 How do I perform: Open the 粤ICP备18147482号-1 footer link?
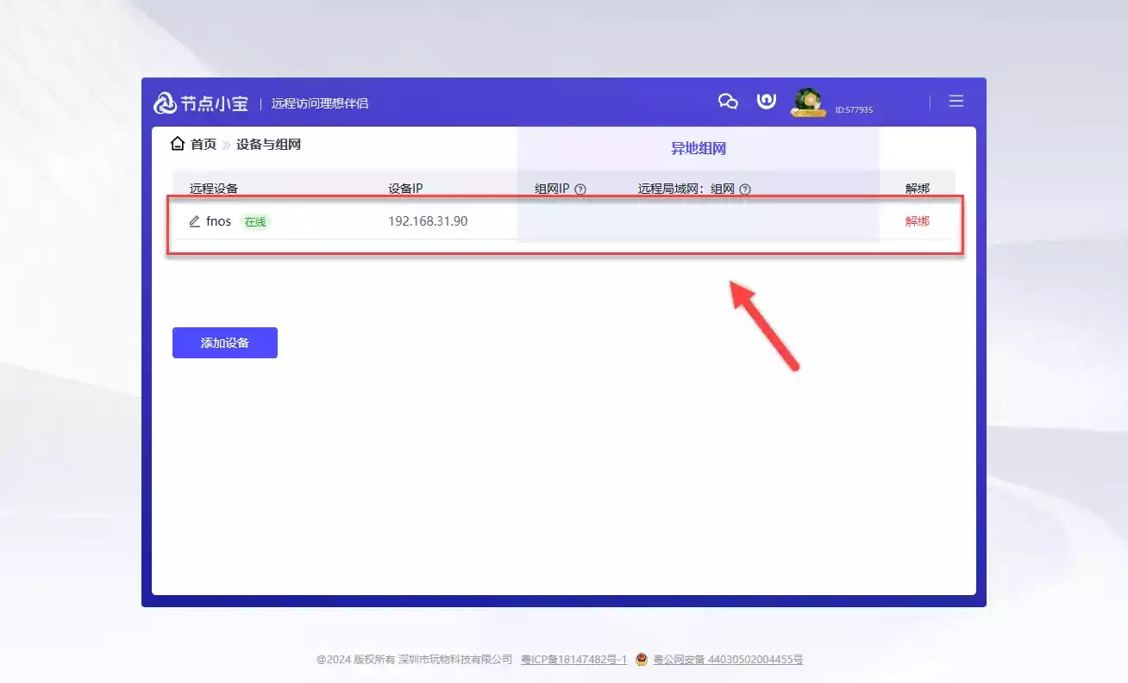pyautogui.click(x=573, y=660)
